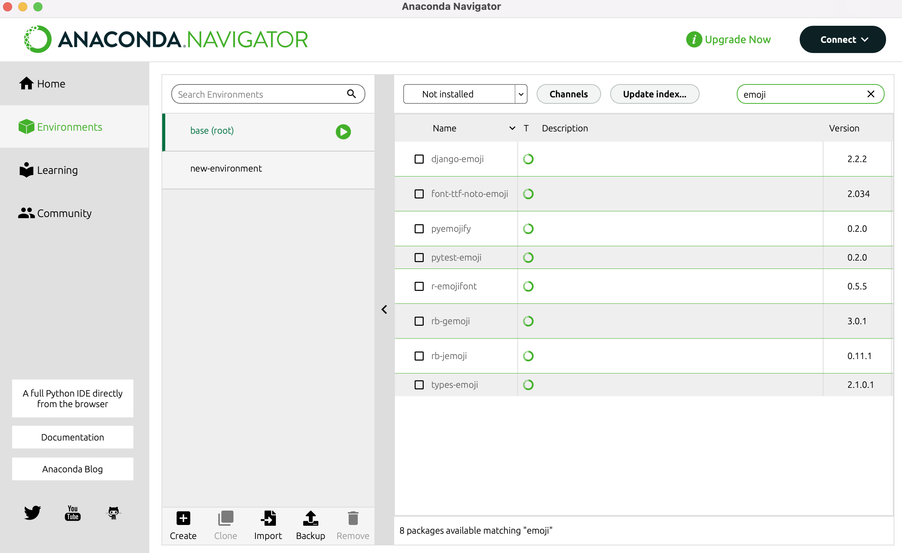This screenshot has width=902, height=553.
Task: Click the Description column header
Action: [565, 128]
